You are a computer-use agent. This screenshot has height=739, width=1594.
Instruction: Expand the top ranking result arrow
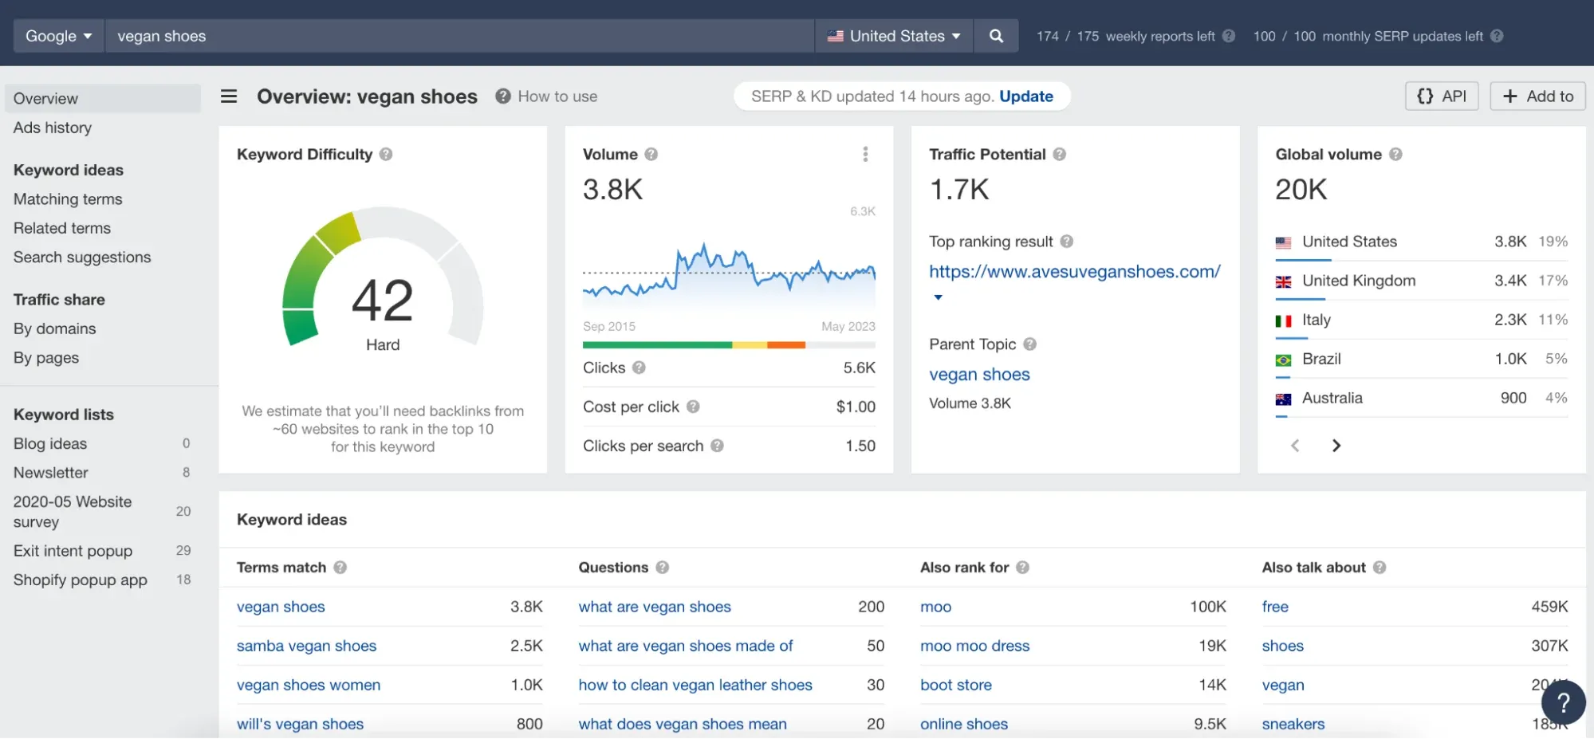[938, 297]
